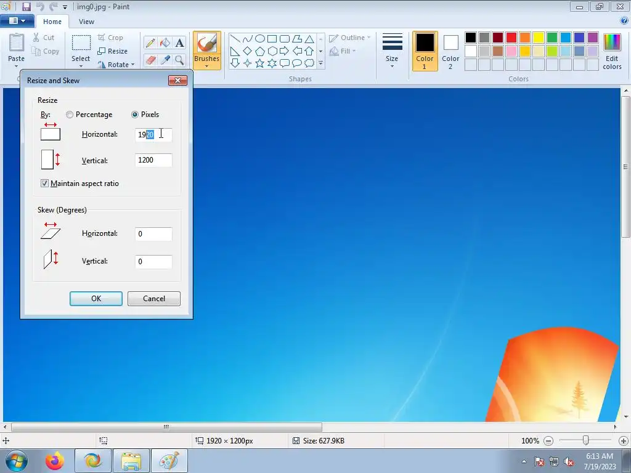The height and width of the screenshot is (473, 631).
Task: Choose the Right triangle shape
Action: pos(235,51)
